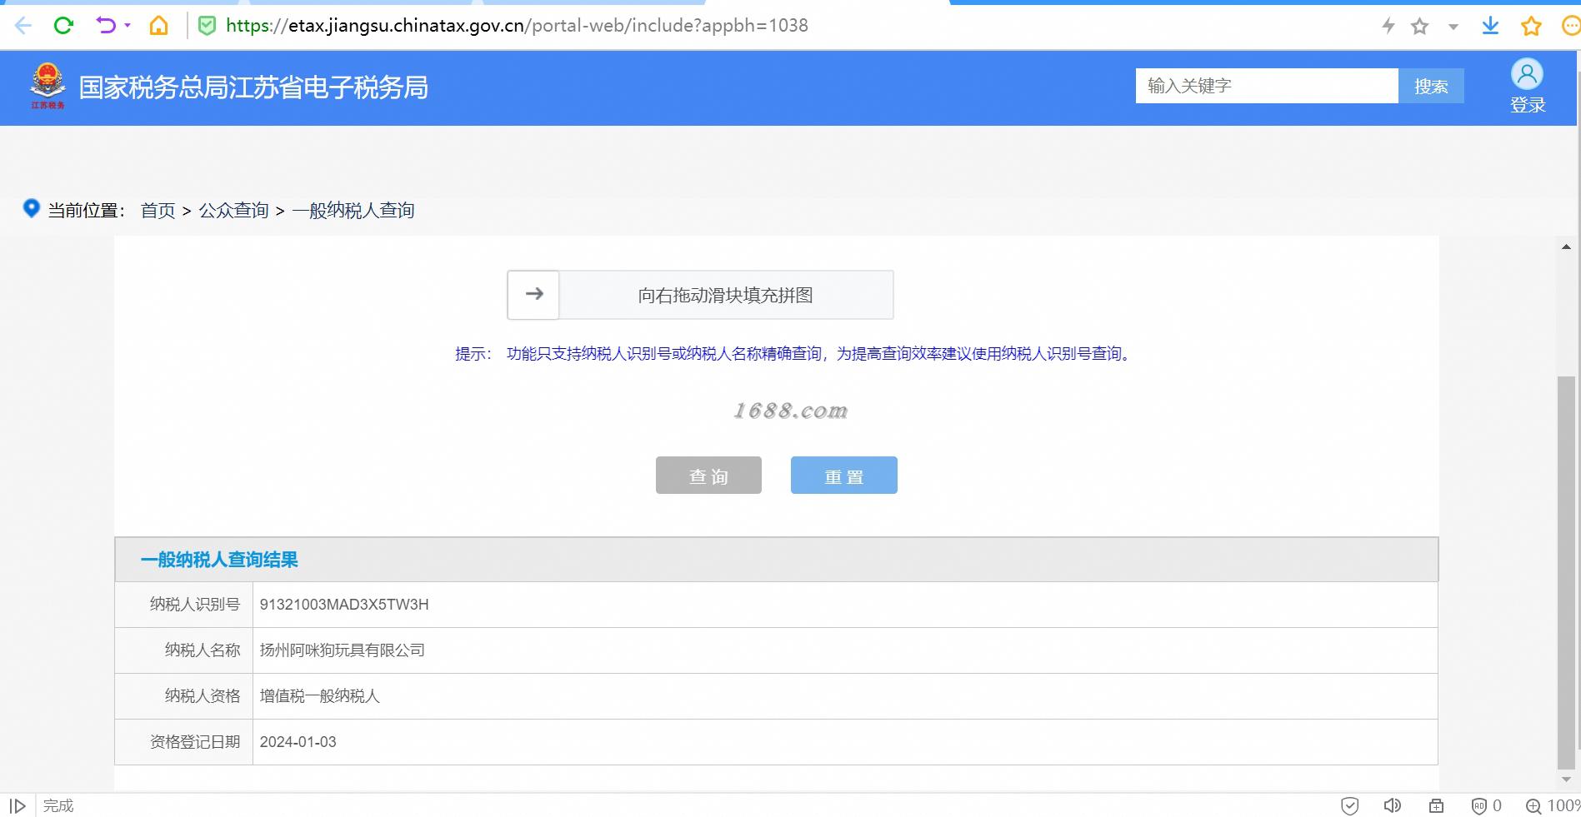Click the 国家税务总局江苏省电子税务局 site title

tap(253, 87)
